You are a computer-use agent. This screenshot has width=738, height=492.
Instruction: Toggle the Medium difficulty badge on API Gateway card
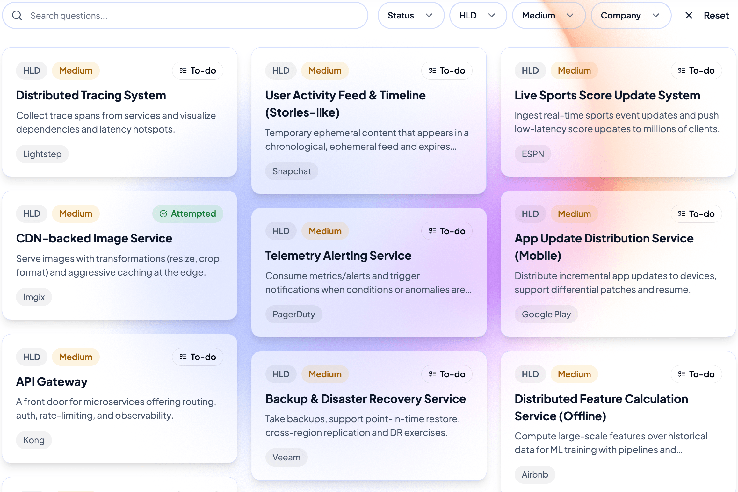(76, 357)
